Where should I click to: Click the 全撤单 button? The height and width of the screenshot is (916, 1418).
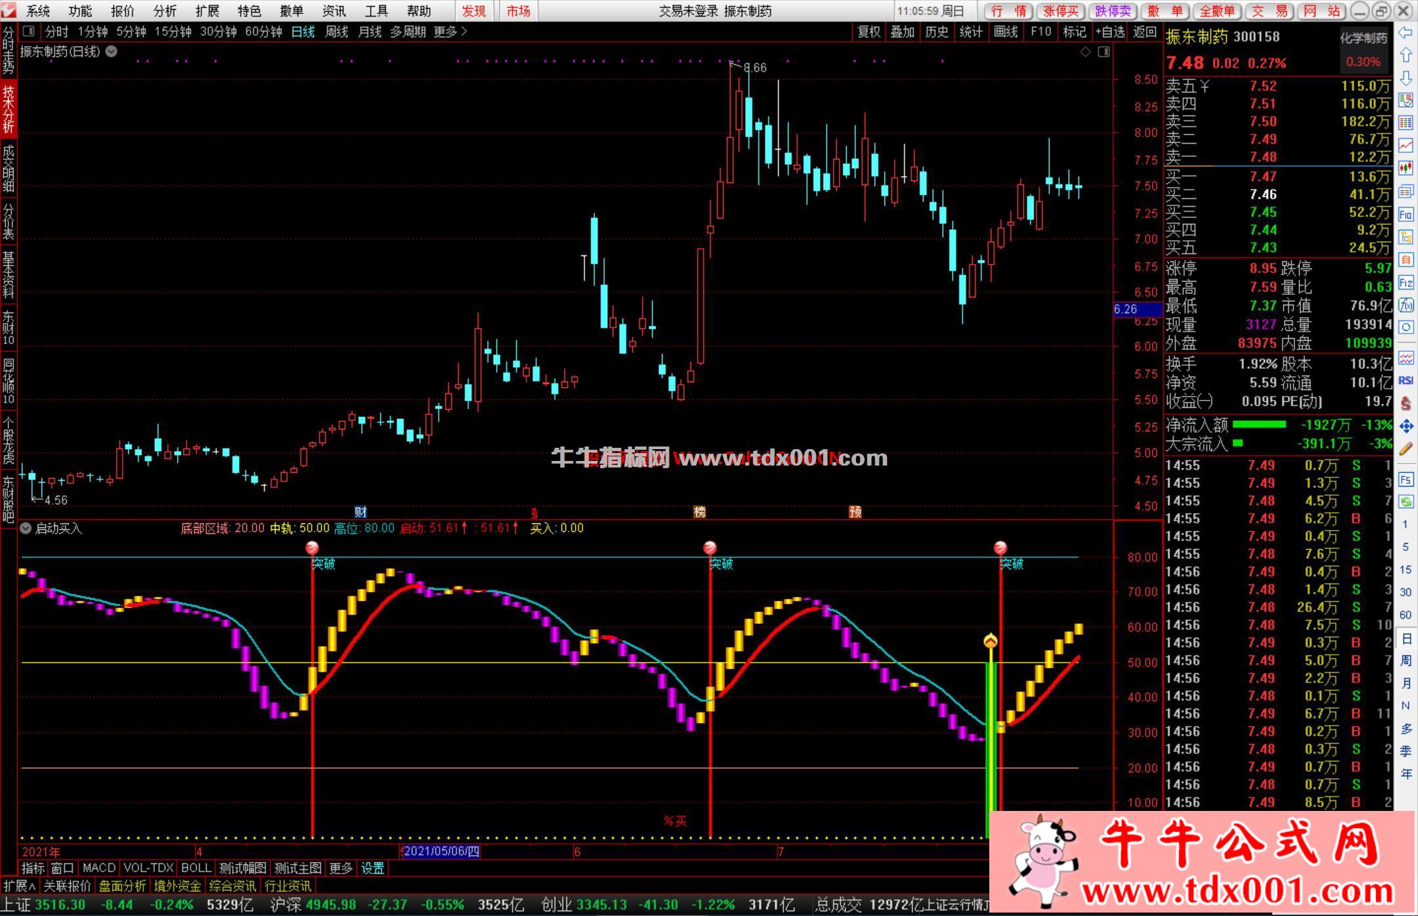[1216, 11]
